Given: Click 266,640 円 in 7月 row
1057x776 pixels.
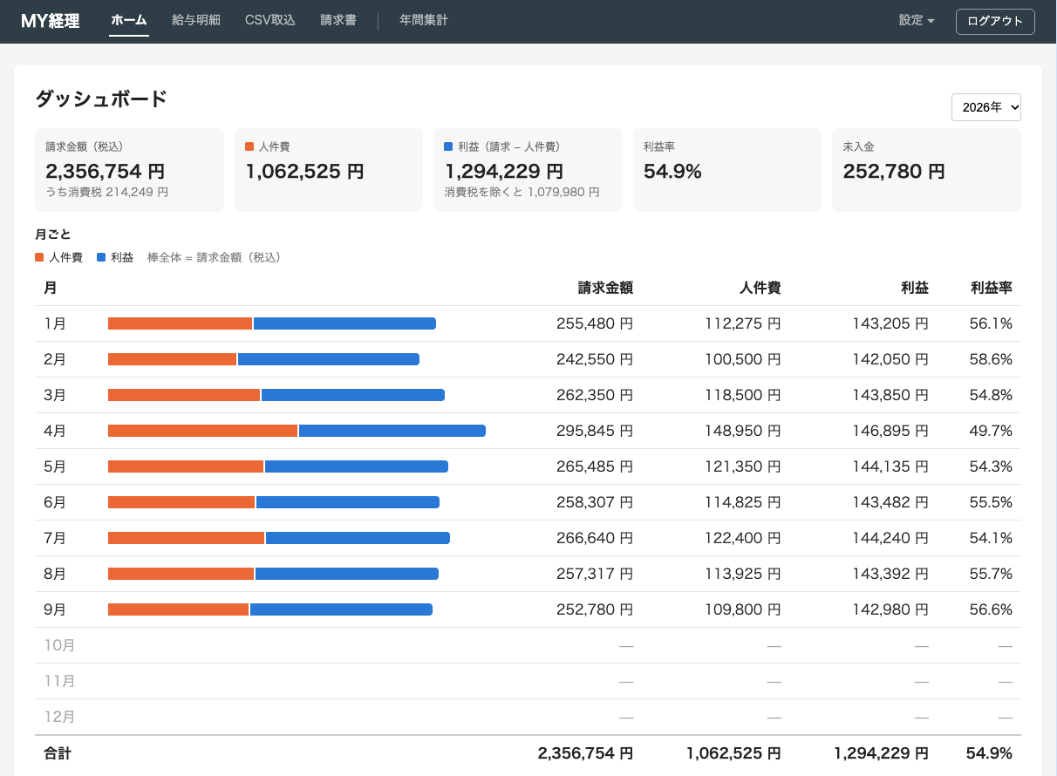Looking at the screenshot, I should pyautogui.click(x=595, y=538).
